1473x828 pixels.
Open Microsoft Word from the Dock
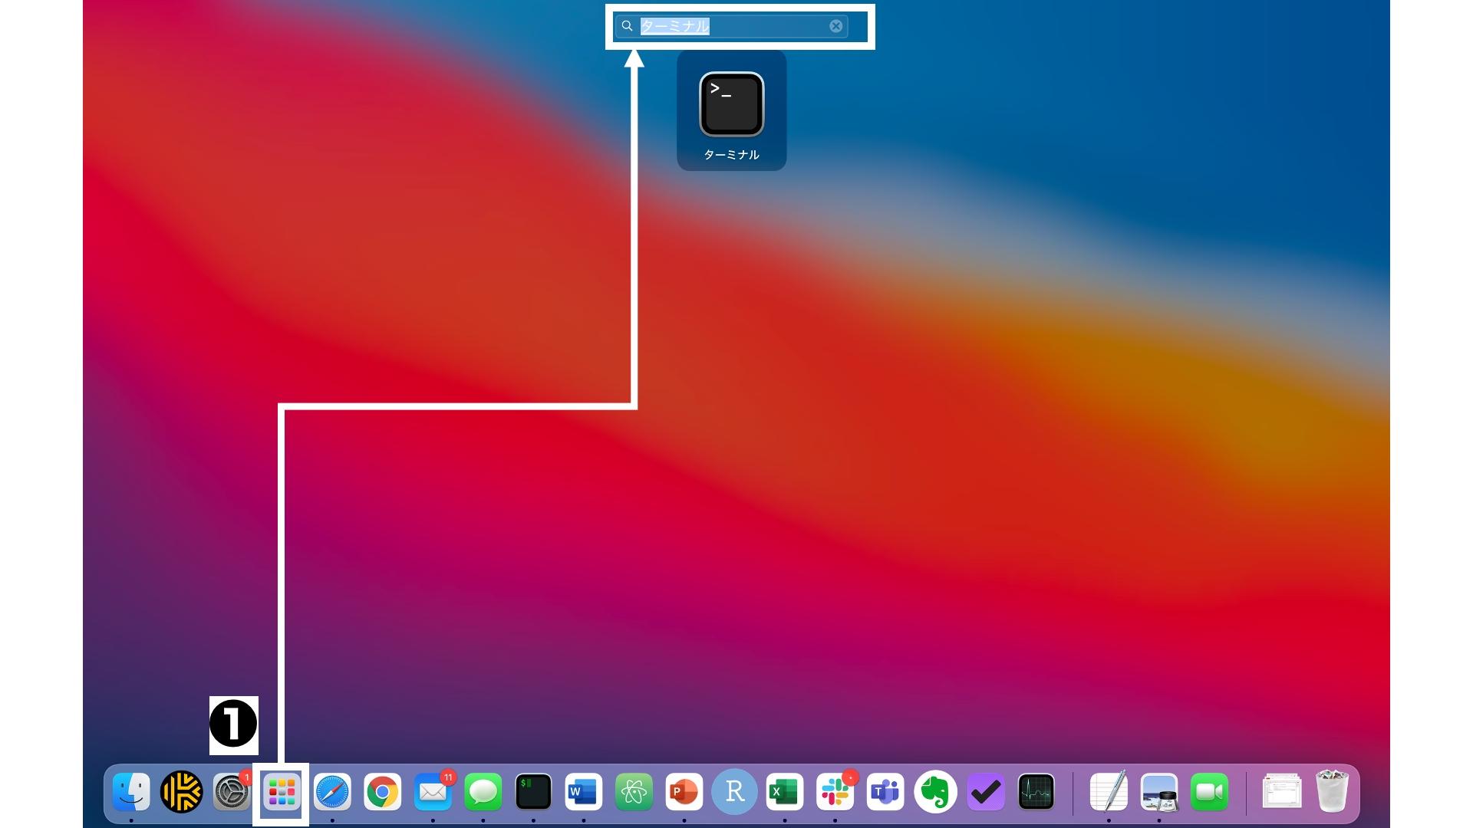pyautogui.click(x=583, y=792)
